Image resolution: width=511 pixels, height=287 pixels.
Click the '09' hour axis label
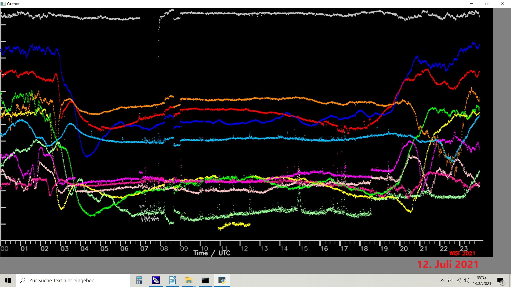tap(184, 249)
